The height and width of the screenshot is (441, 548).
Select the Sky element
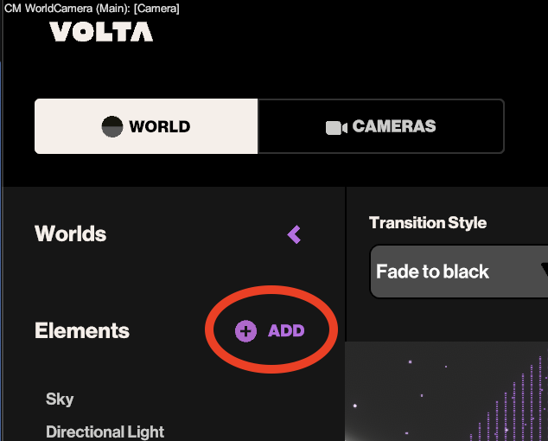60,399
